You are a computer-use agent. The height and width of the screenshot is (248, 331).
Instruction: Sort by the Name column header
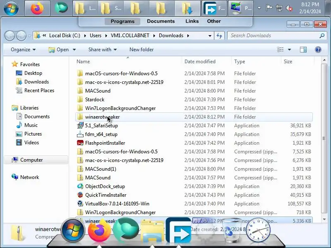pos(128,61)
